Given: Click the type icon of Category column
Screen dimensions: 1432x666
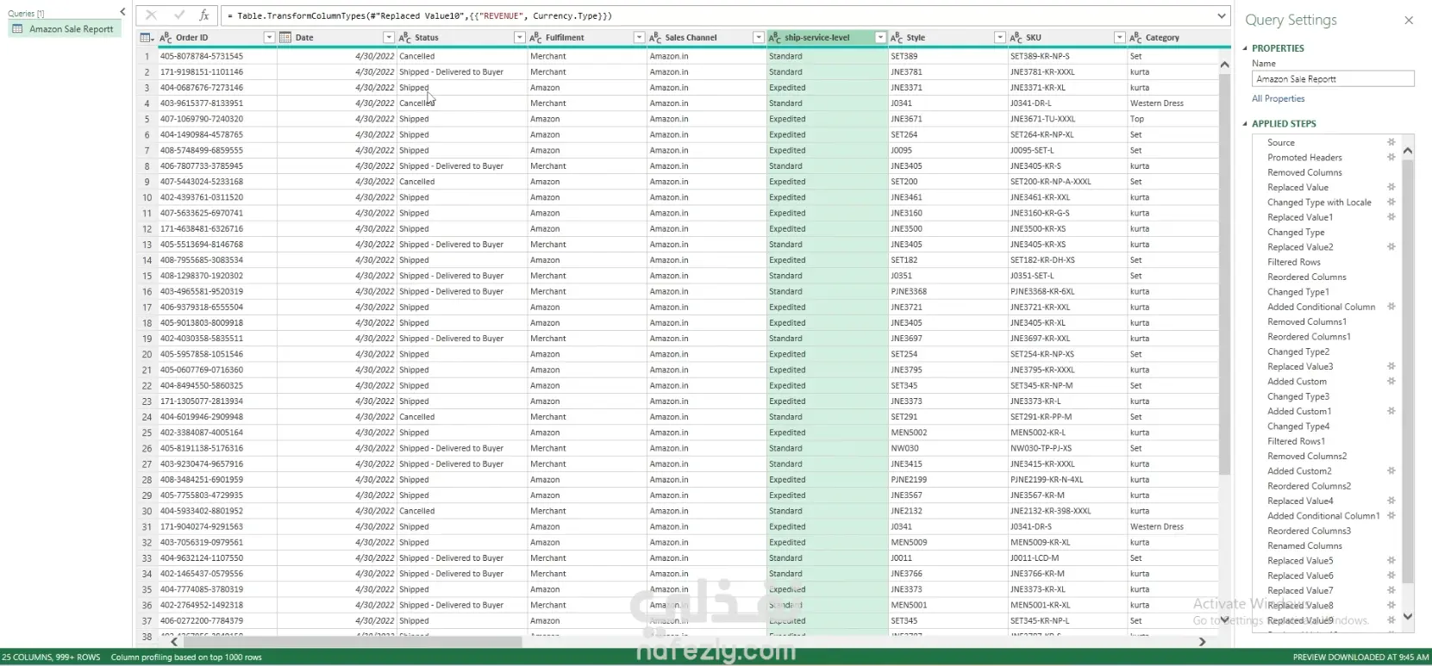Looking at the screenshot, I should 1135,38.
